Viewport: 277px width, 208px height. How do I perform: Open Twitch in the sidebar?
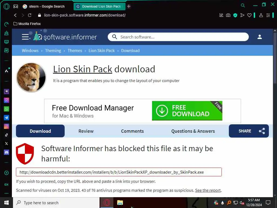pos(6,92)
